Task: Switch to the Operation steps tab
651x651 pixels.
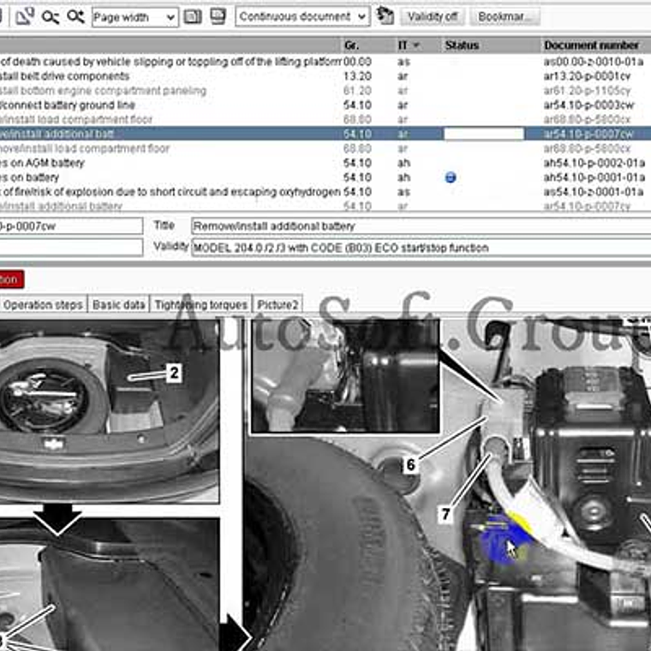Action: [x=44, y=305]
